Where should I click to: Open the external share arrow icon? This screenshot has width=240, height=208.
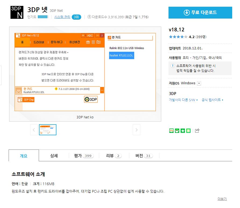click(197, 130)
